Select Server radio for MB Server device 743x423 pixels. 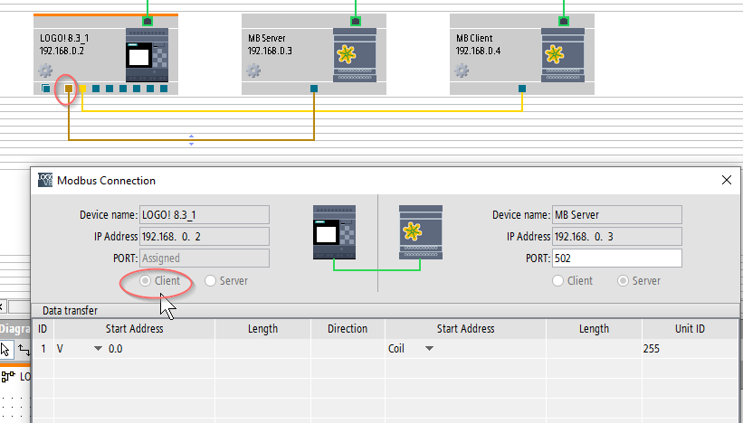pyautogui.click(x=623, y=281)
